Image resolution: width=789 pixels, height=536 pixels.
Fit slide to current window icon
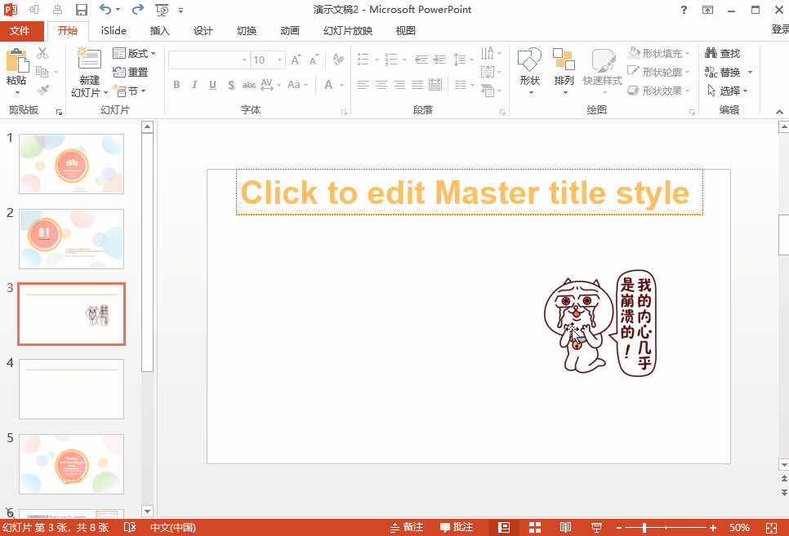[772, 528]
